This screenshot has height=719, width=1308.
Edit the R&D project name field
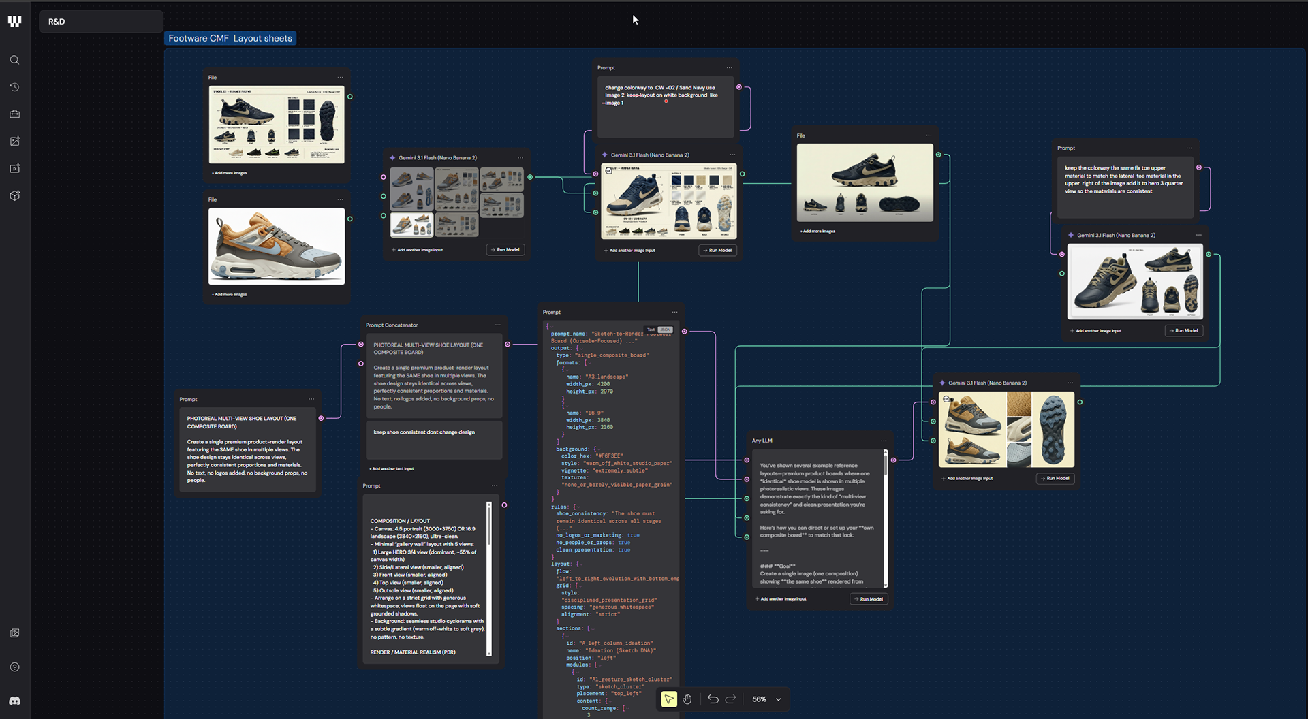[101, 22]
